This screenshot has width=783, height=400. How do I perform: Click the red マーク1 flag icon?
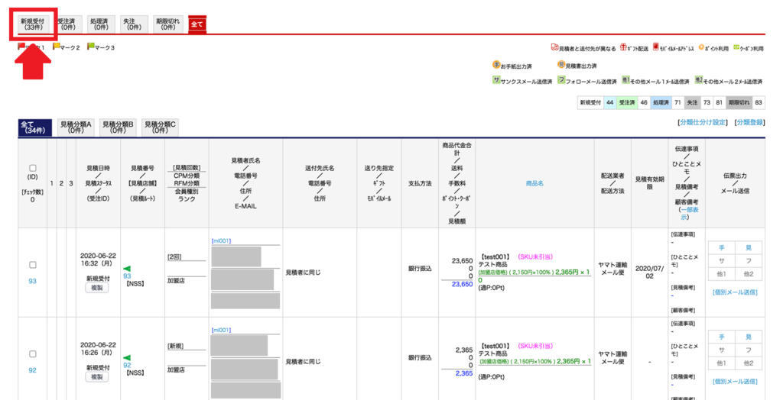21,47
